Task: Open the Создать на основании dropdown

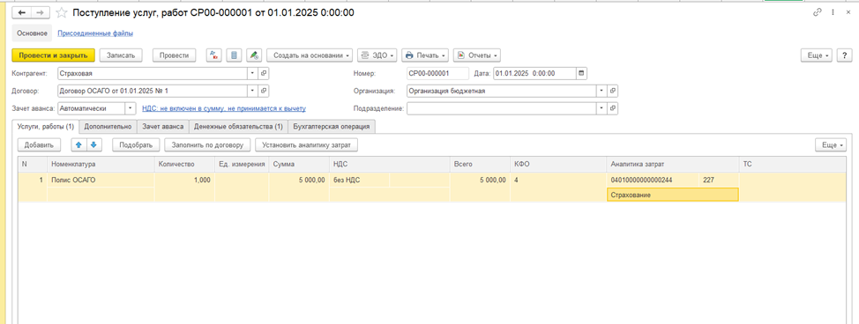Action: click(x=310, y=55)
